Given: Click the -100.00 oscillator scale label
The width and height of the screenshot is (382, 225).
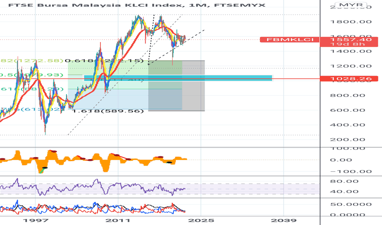Looking at the screenshot, I should tap(351, 171).
